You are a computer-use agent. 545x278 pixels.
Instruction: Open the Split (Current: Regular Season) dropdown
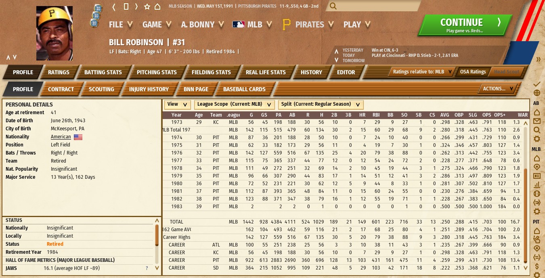tap(321, 105)
